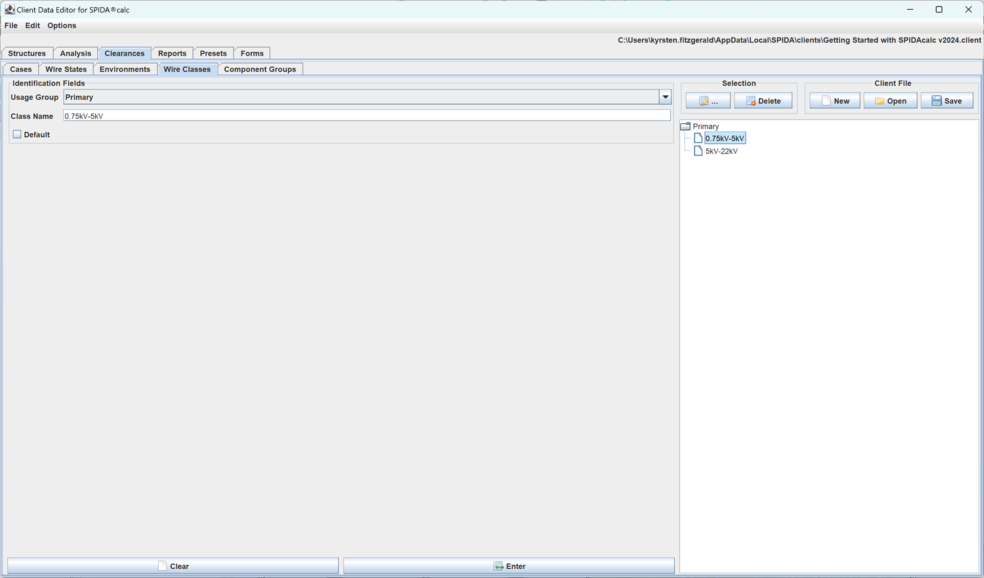The image size is (984, 578).
Task: Click the Open client file button
Action: pos(890,101)
